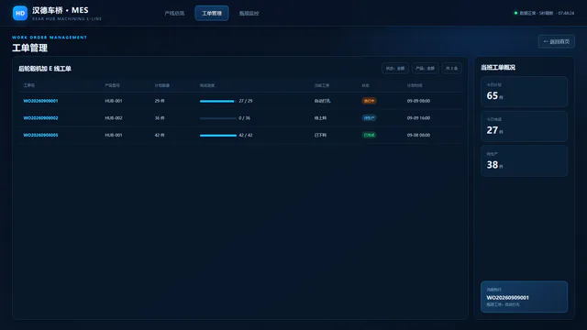Click the green data status indicator dot

tap(515, 13)
